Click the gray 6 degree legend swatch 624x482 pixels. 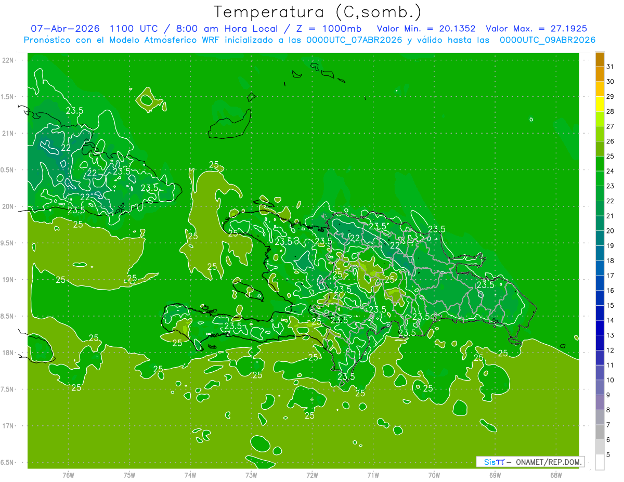click(x=600, y=433)
